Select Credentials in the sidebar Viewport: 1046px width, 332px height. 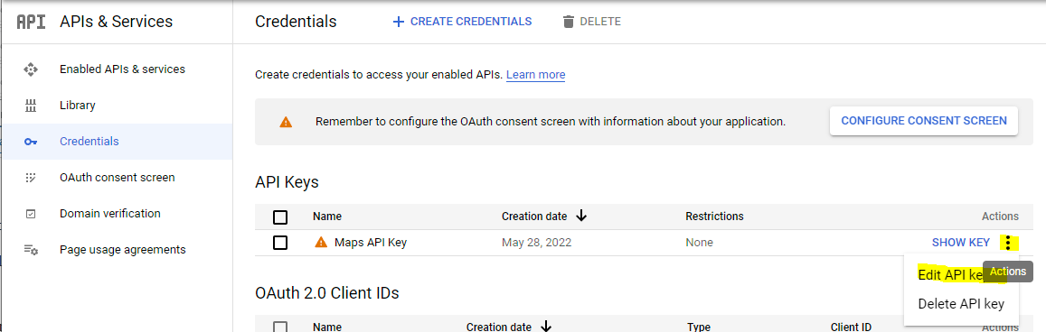click(x=118, y=142)
